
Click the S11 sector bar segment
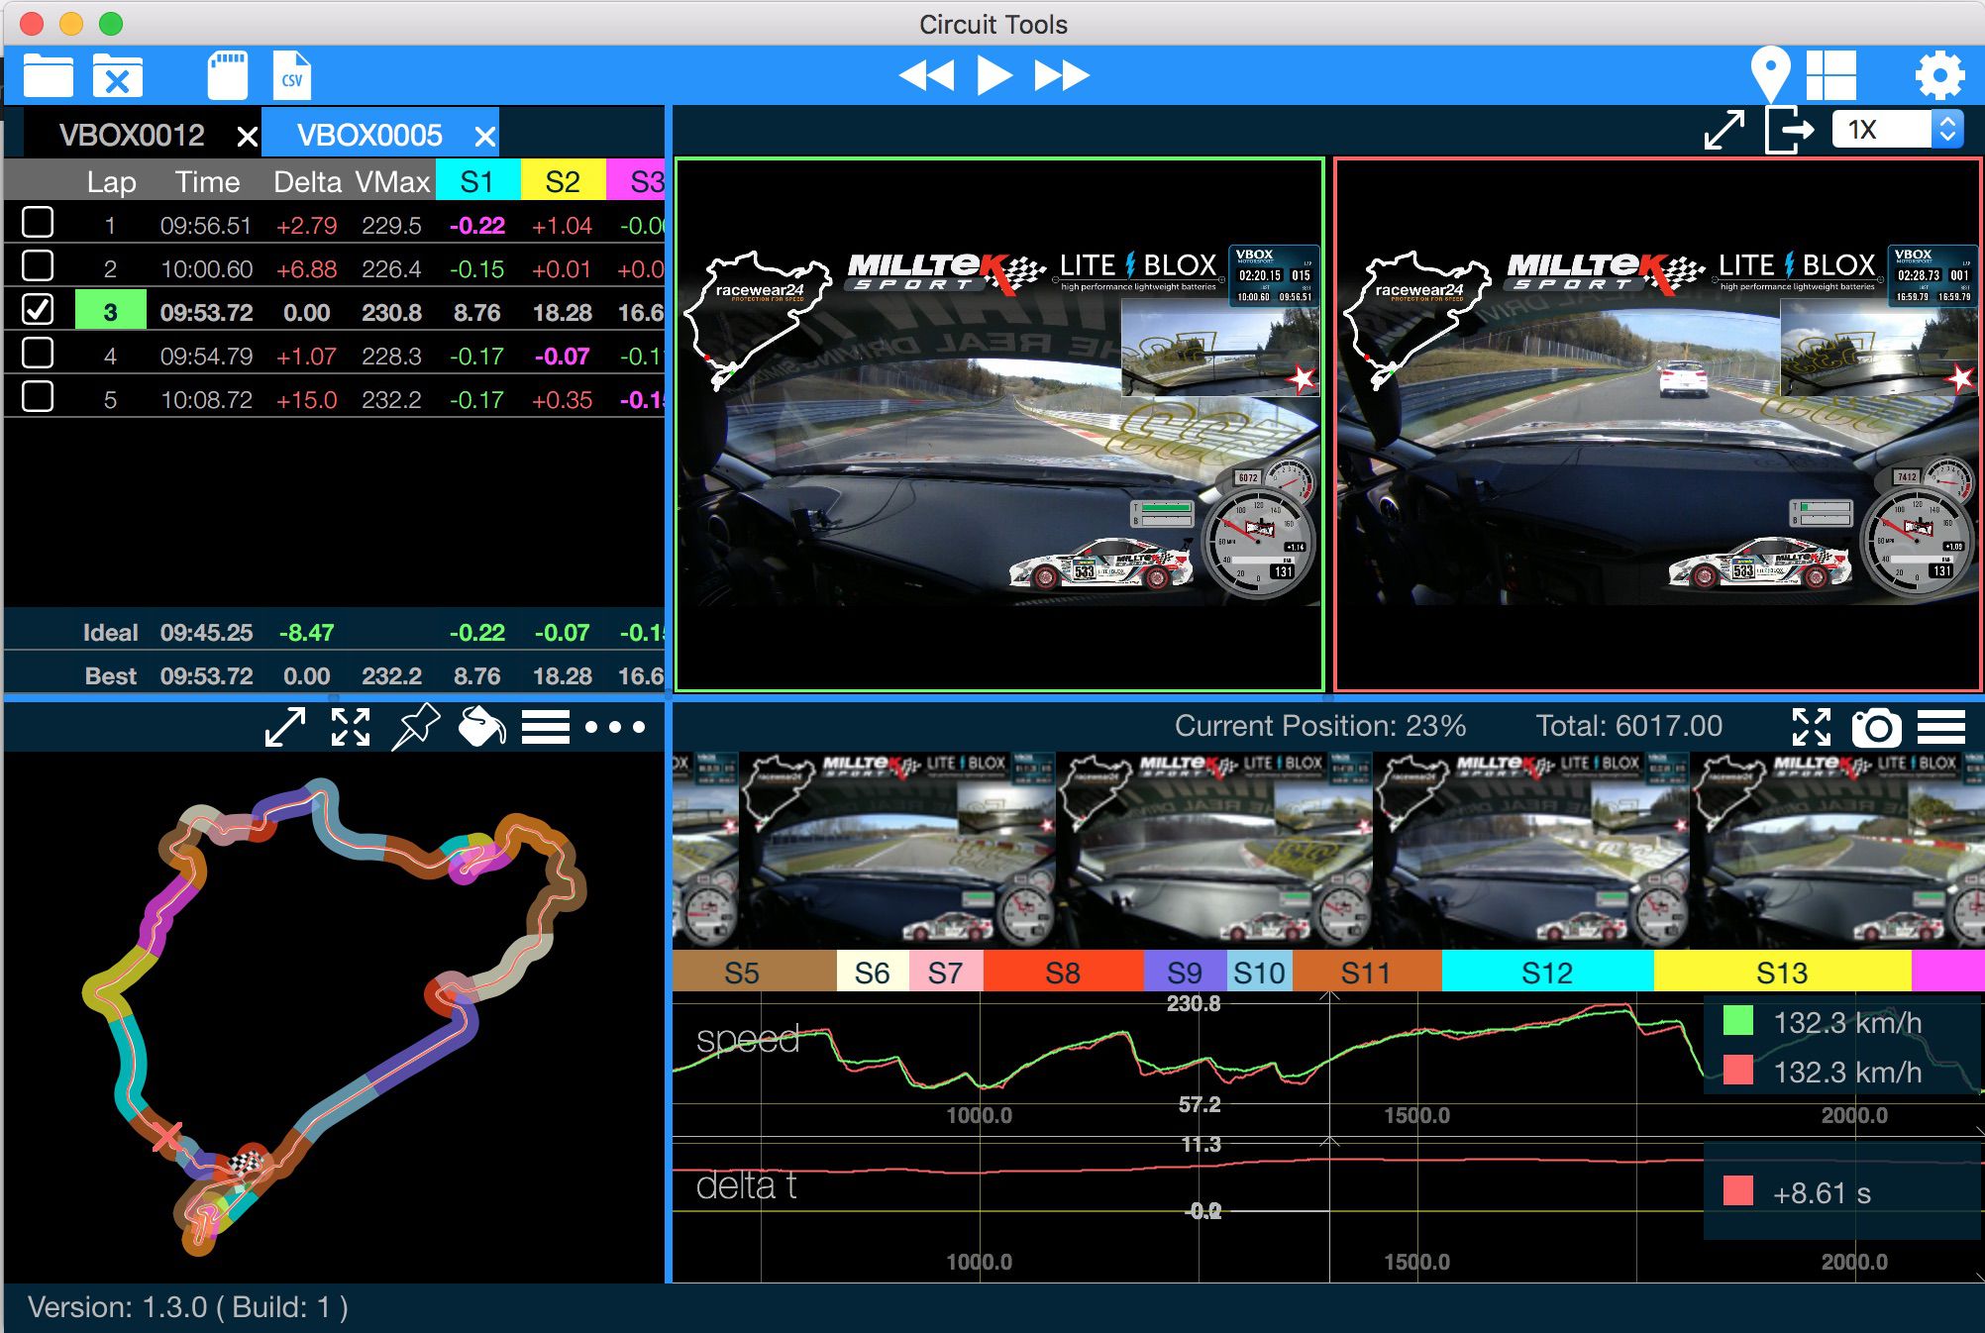click(x=1367, y=973)
